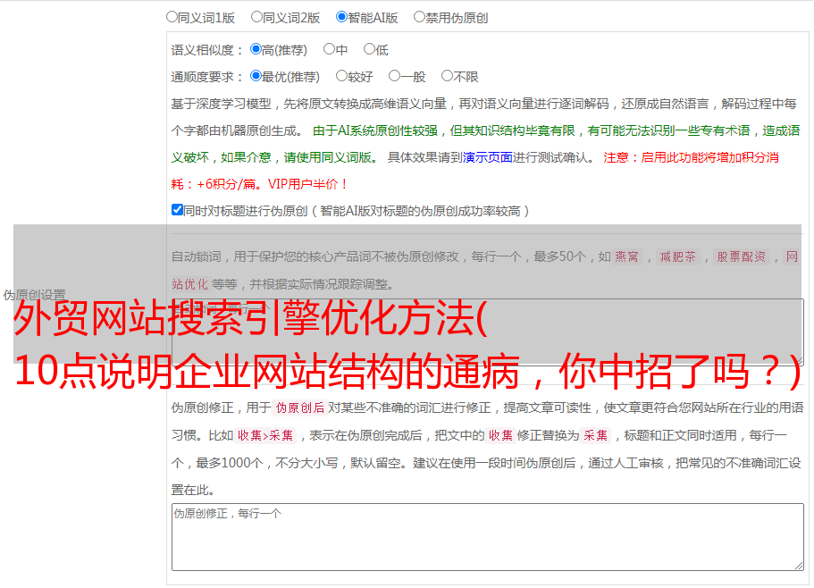Viewport: 814px width, 588px height.
Task: Set 语义相似度 to 高(推荐)
Action: pyautogui.click(x=256, y=49)
